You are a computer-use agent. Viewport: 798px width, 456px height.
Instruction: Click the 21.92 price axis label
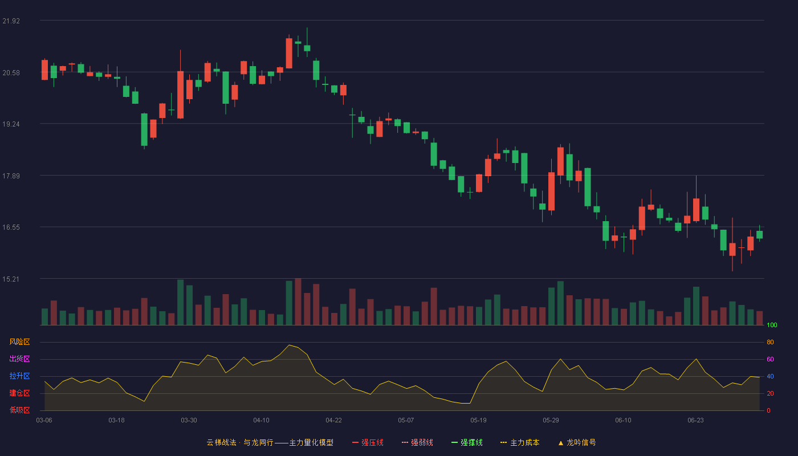(x=11, y=21)
